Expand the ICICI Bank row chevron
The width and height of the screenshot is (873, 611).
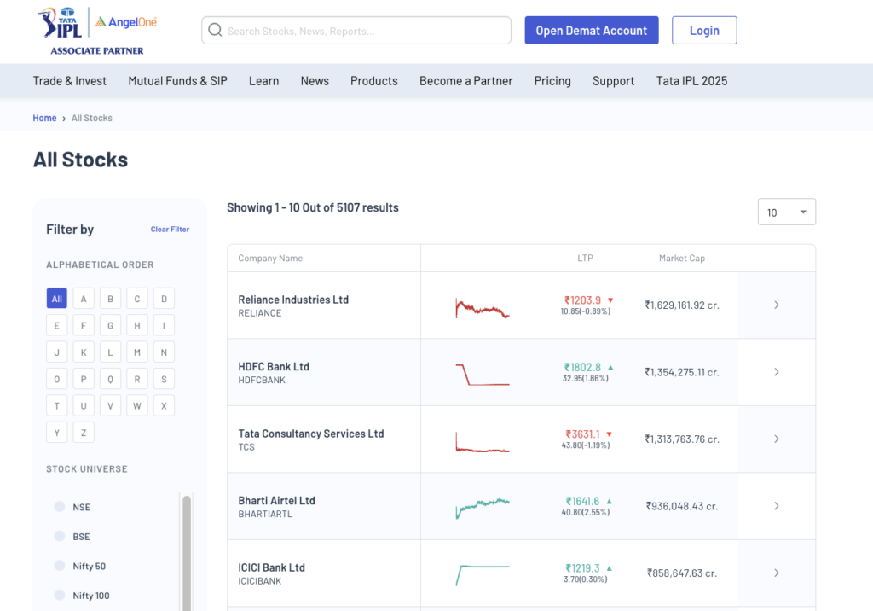pos(776,573)
